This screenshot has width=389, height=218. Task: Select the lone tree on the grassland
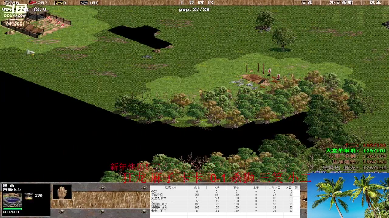point(283,39)
